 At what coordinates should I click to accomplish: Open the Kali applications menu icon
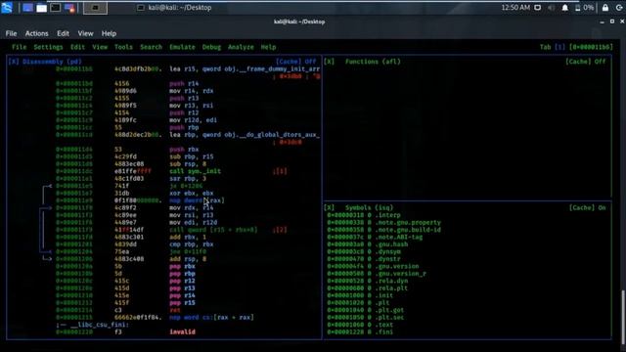7,7
